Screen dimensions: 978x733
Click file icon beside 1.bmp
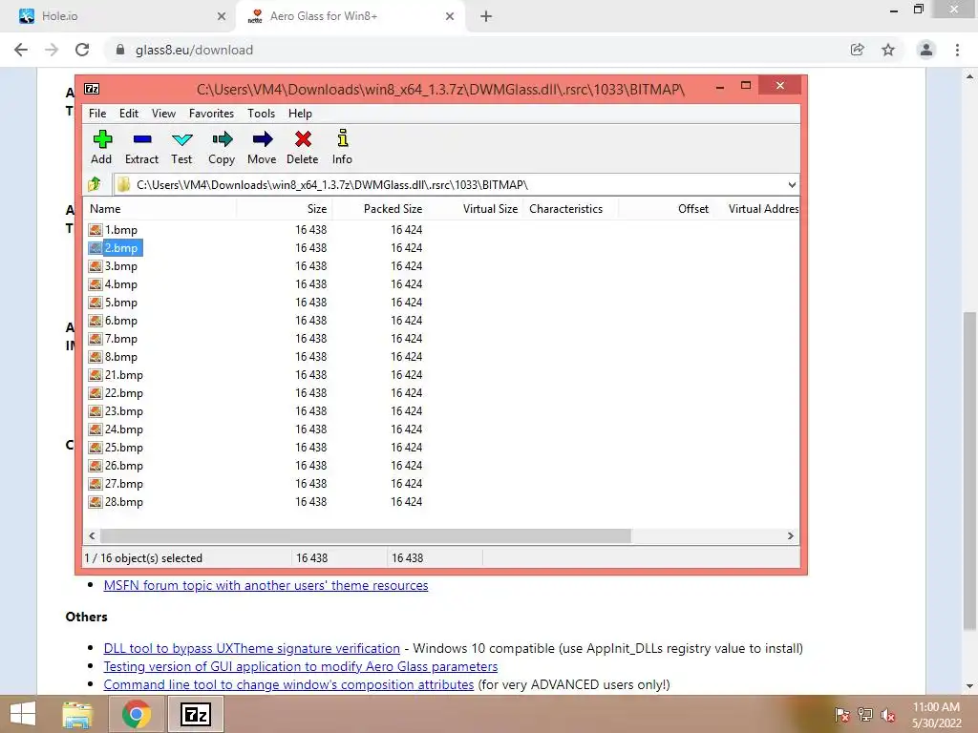96,230
